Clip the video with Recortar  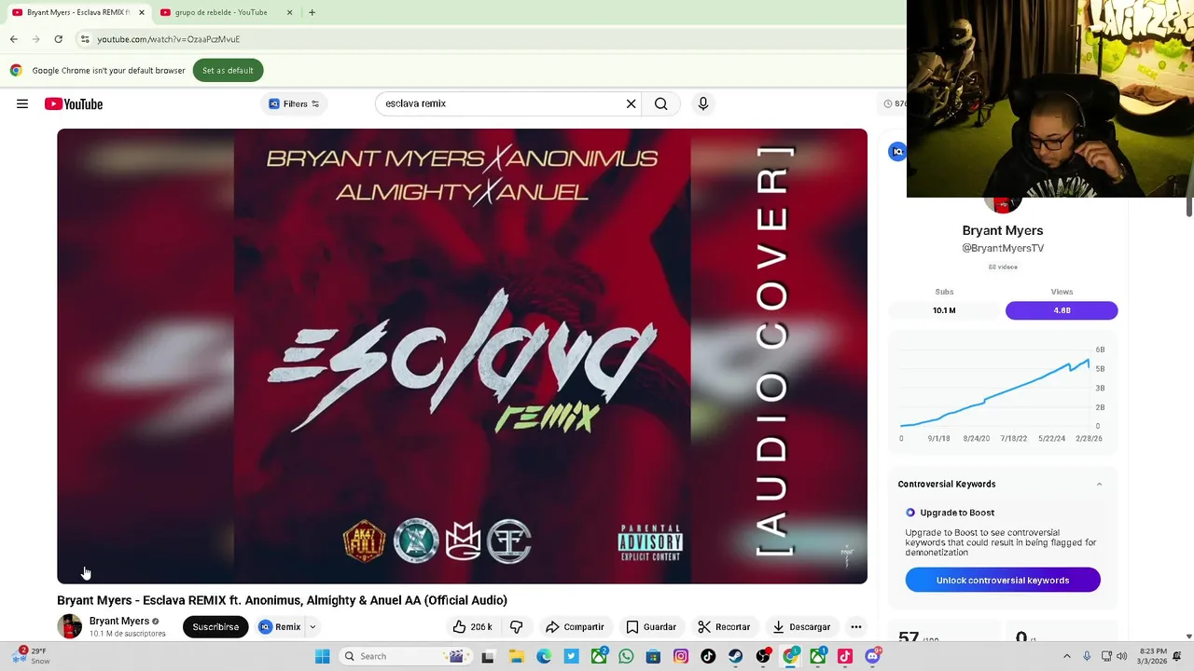click(724, 627)
